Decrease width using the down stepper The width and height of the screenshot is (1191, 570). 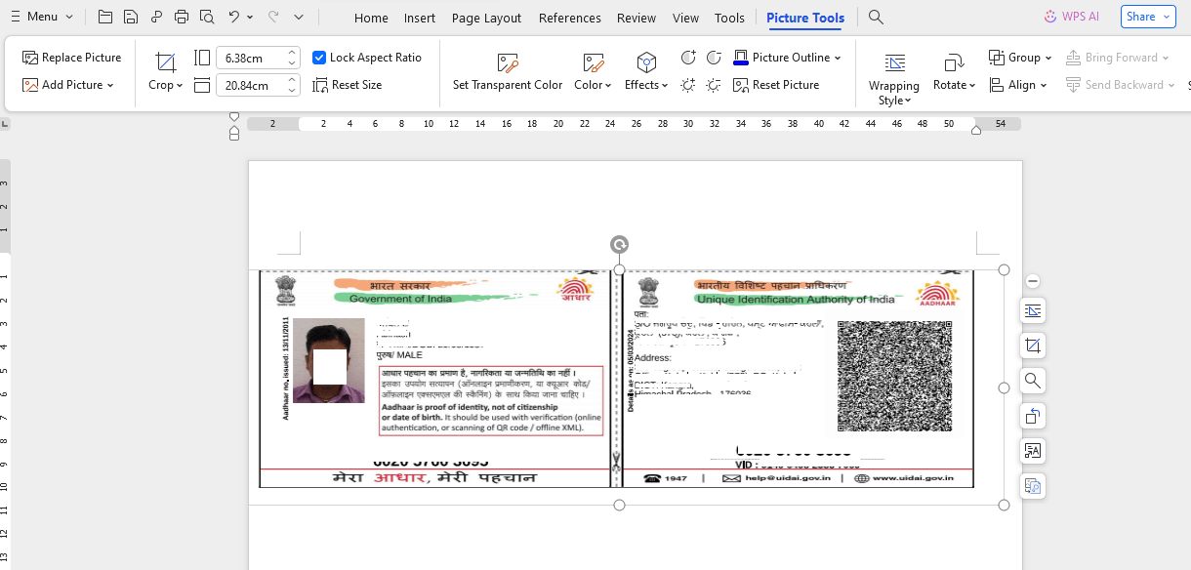click(292, 91)
